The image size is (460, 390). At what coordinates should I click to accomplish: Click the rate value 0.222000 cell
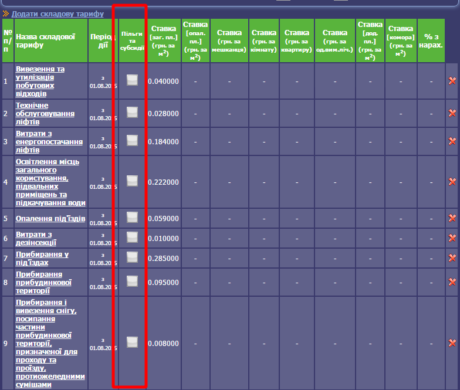[x=163, y=182]
